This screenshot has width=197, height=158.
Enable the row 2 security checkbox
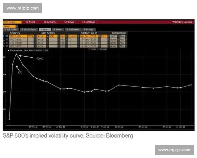coord(7,39)
